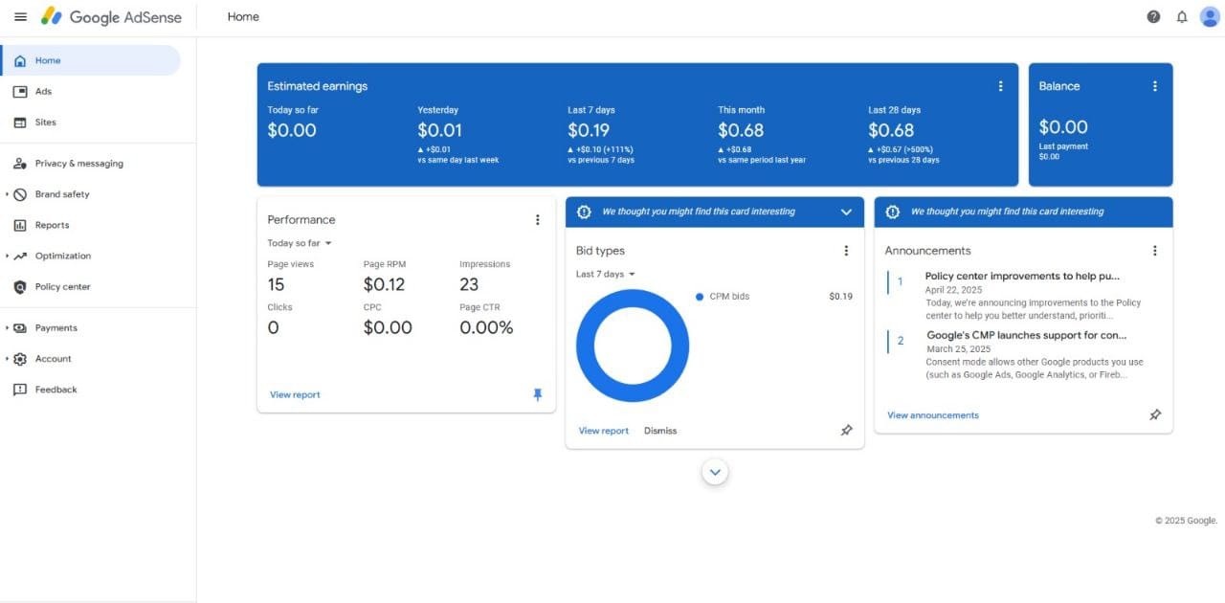Open Bid types card three-dot menu

click(846, 251)
